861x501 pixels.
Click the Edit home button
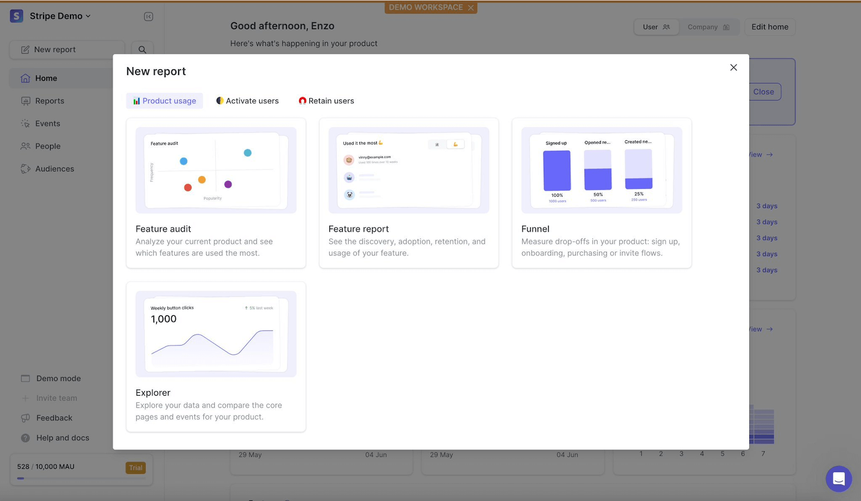click(770, 27)
